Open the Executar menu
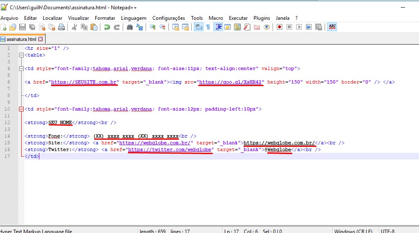Viewport: 419px width, 233px height. coord(238,18)
